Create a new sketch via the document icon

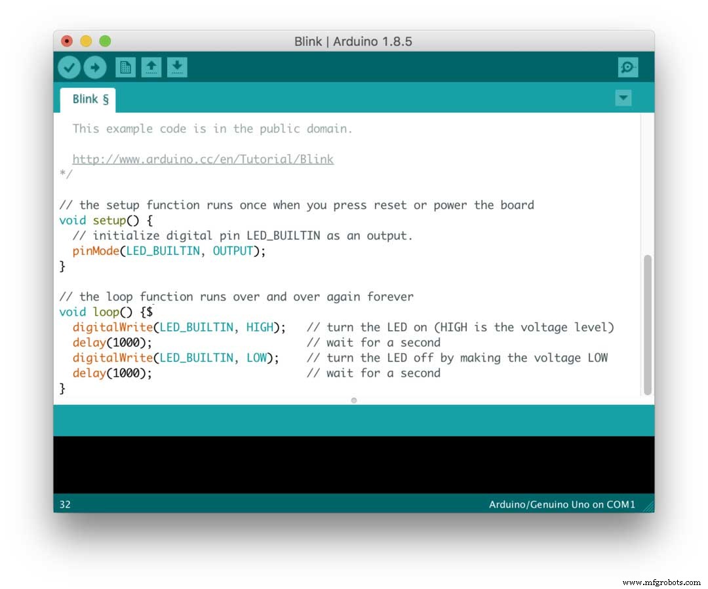coord(125,67)
